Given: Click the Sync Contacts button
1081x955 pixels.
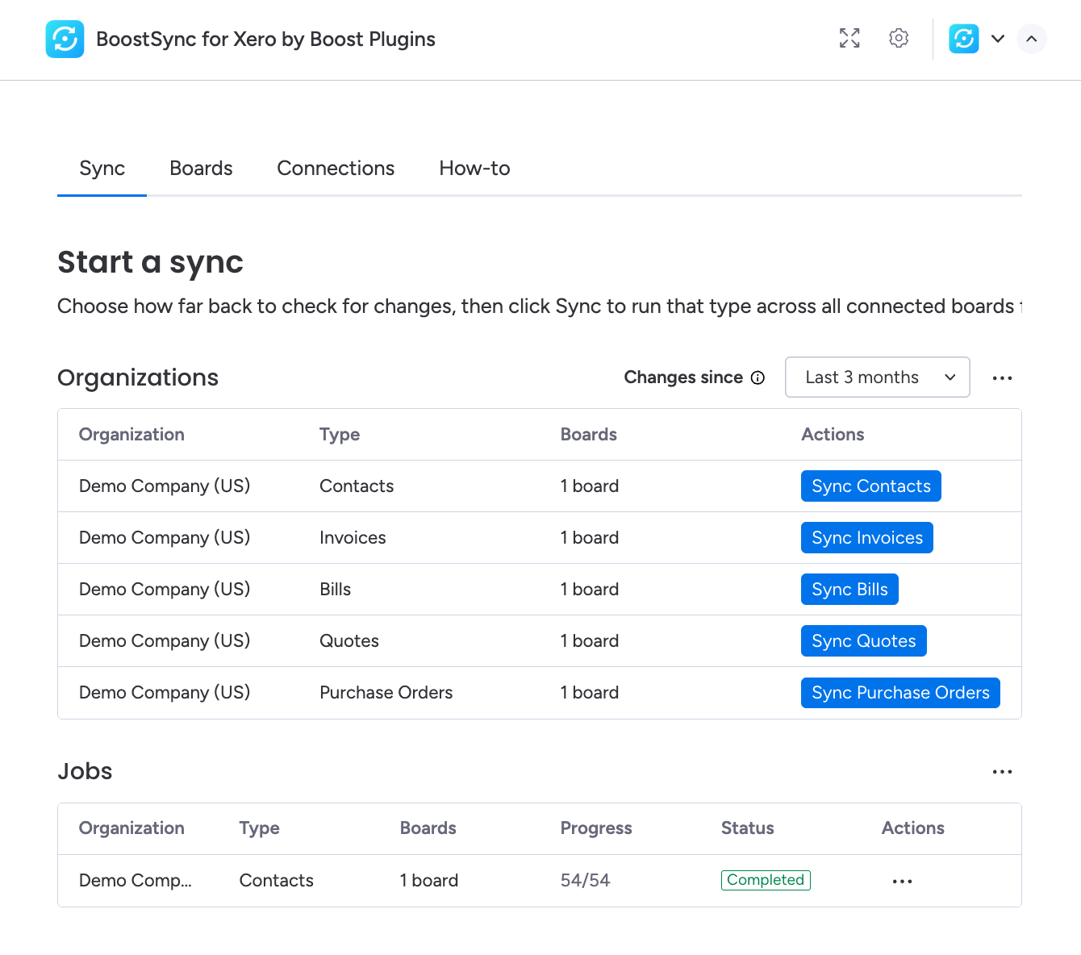Looking at the screenshot, I should [x=871, y=486].
